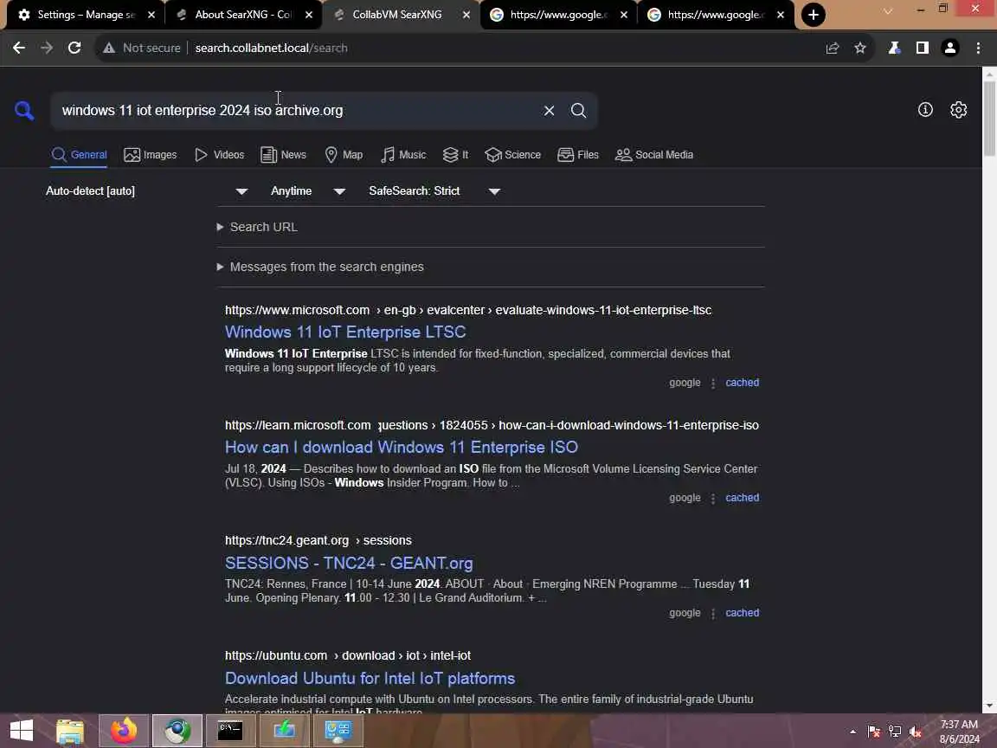Viewport: 997px width, 748px height.
Task: Select the News search category
Action: [283, 155]
